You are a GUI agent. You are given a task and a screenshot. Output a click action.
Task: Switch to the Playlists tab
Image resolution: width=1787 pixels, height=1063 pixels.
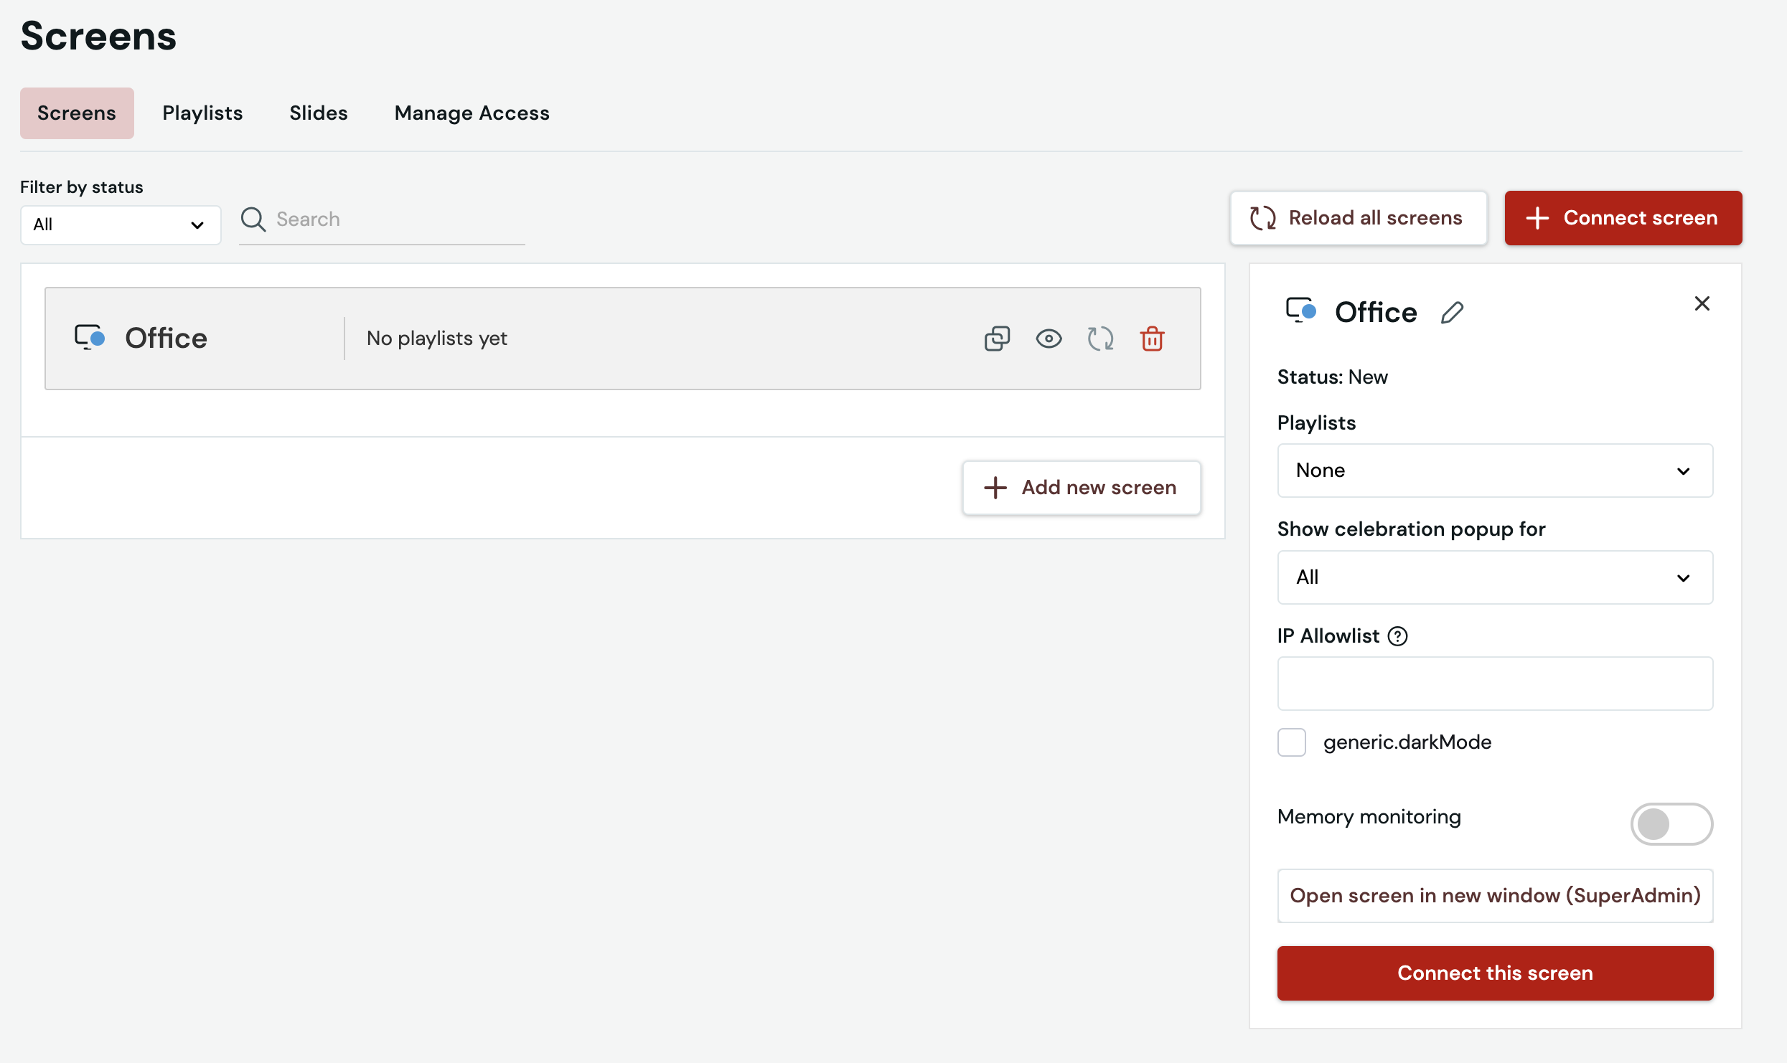click(x=202, y=113)
